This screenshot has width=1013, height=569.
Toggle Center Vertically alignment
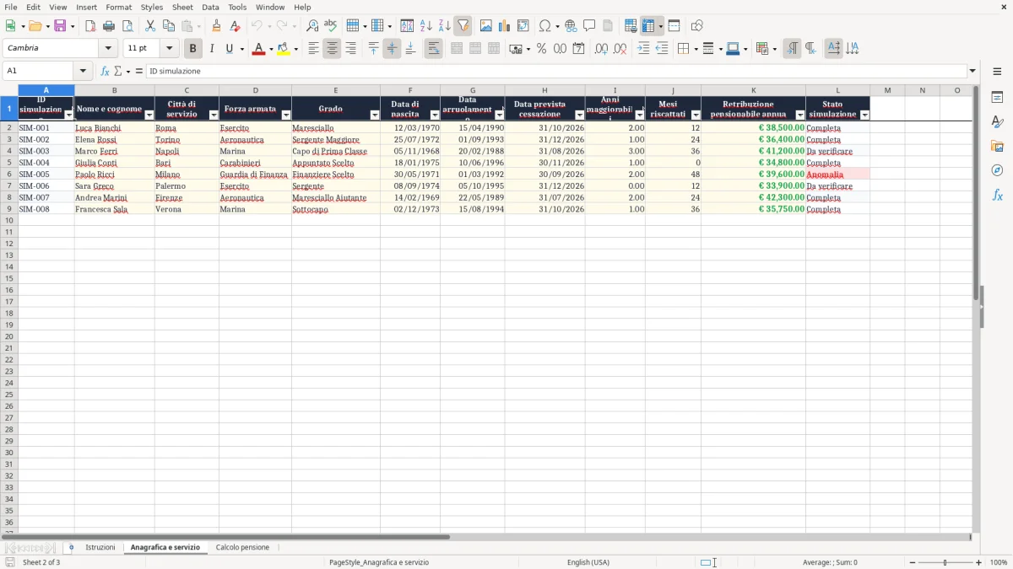click(392, 49)
